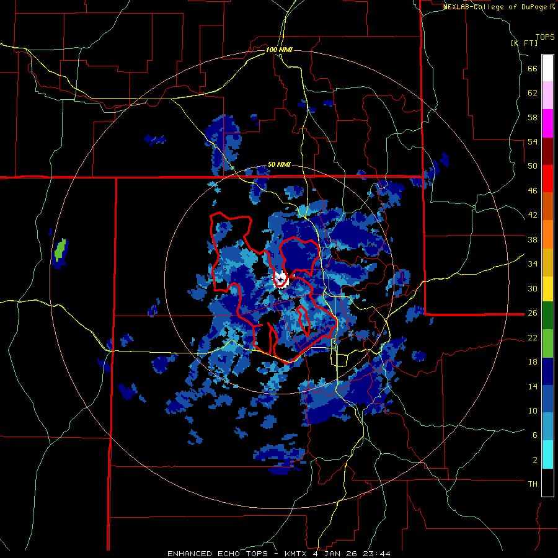
Task: Click legend value "10"
Action: 533,411
